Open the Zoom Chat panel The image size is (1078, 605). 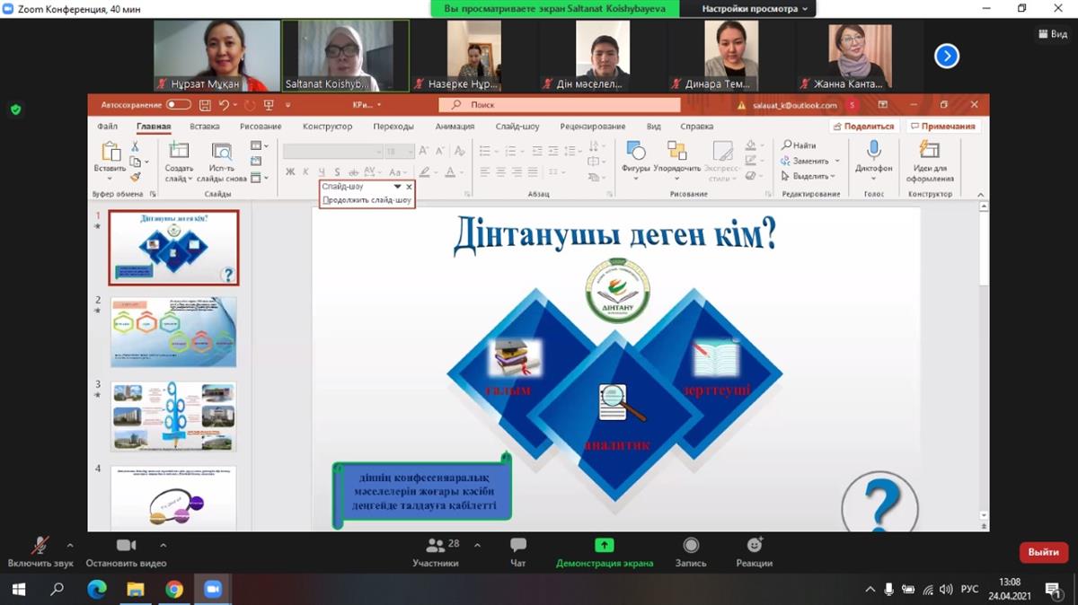click(x=517, y=546)
